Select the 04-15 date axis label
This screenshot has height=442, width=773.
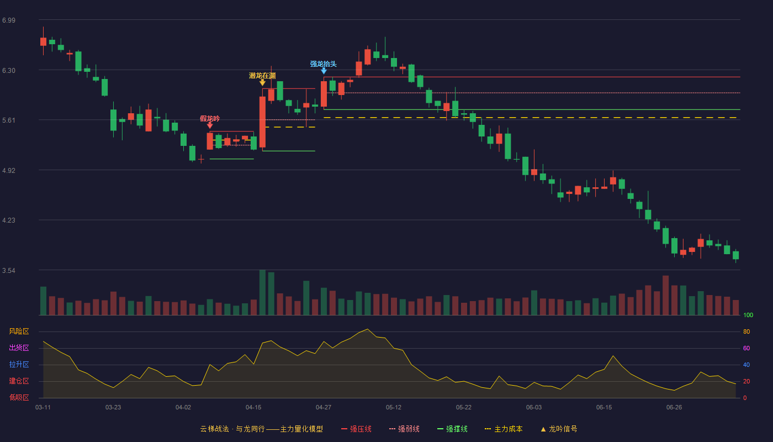point(253,407)
